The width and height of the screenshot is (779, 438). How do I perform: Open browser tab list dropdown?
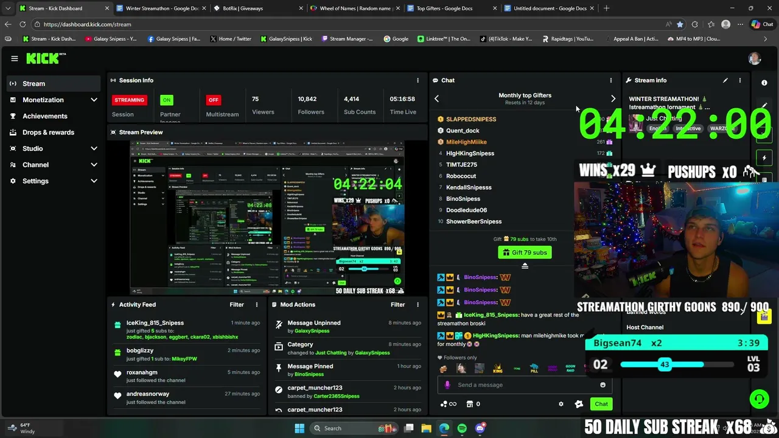(7, 9)
